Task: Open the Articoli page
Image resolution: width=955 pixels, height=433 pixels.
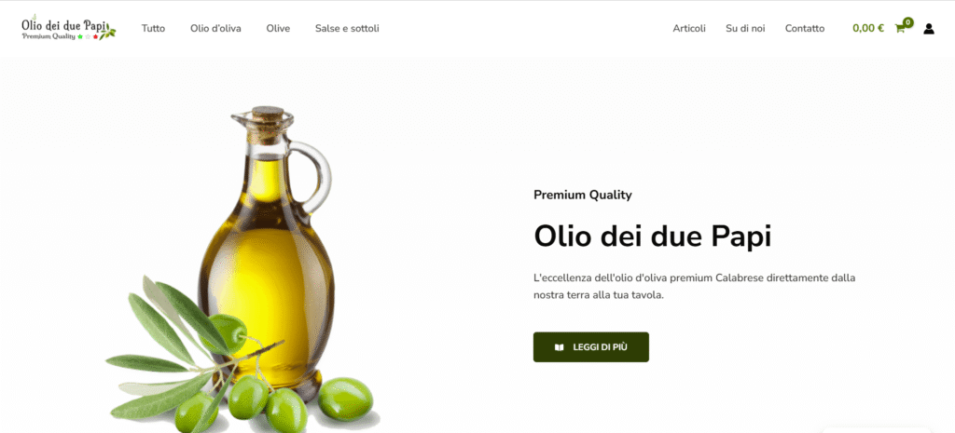Action: [x=689, y=29]
